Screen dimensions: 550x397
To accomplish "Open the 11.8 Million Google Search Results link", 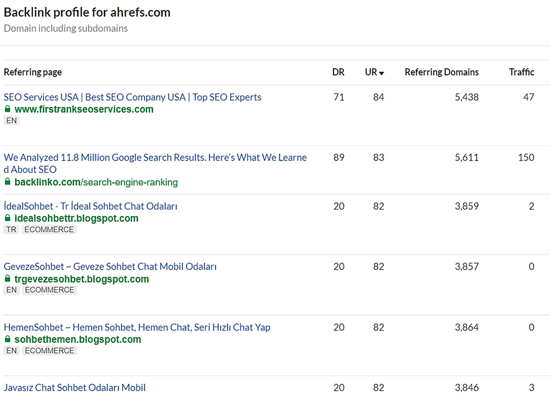I will pos(155,163).
